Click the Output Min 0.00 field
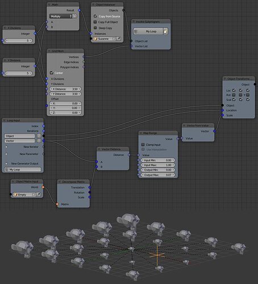Image resolution: width=258 pixels, height=284 pixels. [x=157, y=170]
